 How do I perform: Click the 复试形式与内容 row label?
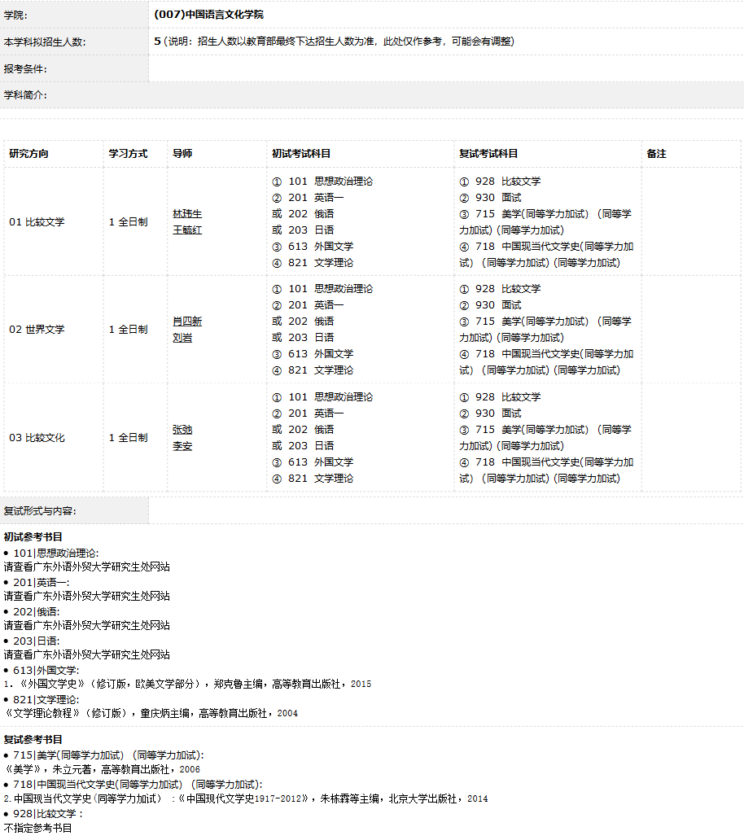(x=40, y=511)
